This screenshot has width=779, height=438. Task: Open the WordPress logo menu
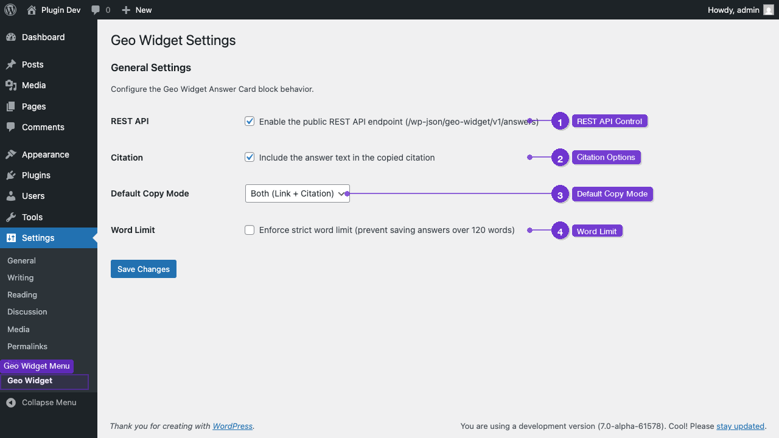click(10, 10)
